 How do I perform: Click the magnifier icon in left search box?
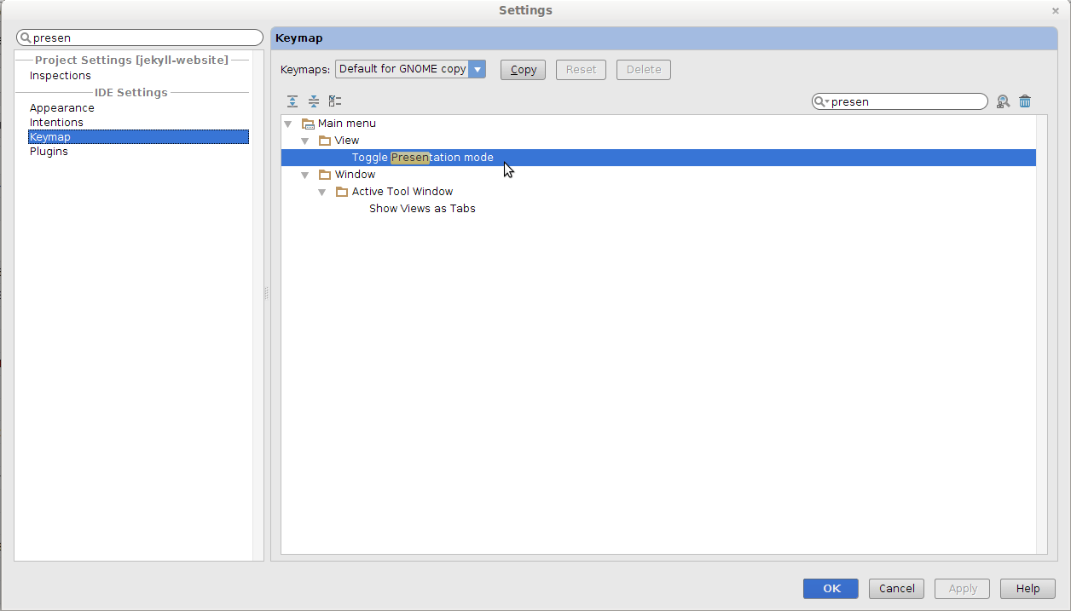click(26, 38)
